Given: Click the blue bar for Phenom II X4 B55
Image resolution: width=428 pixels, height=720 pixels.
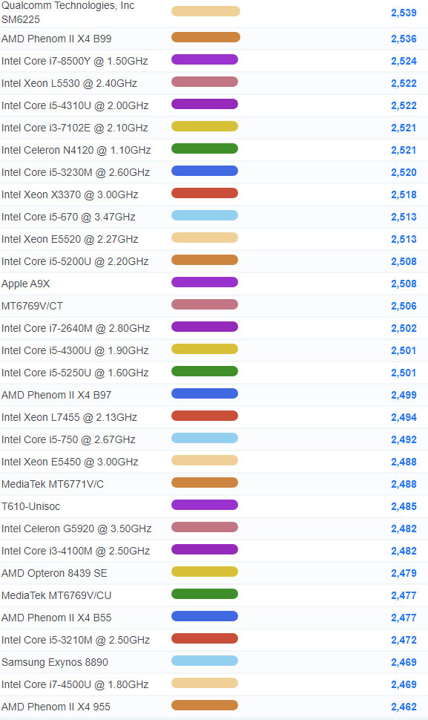Looking at the screenshot, I should click(205, 616).
